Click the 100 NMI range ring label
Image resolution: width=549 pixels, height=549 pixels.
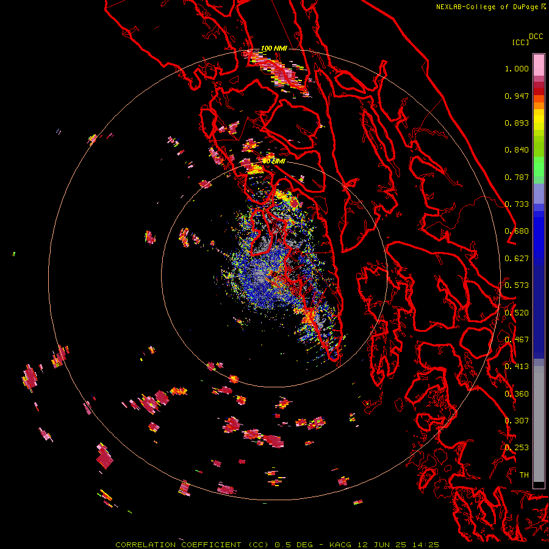pyautogui.click(x=274, y=48)
